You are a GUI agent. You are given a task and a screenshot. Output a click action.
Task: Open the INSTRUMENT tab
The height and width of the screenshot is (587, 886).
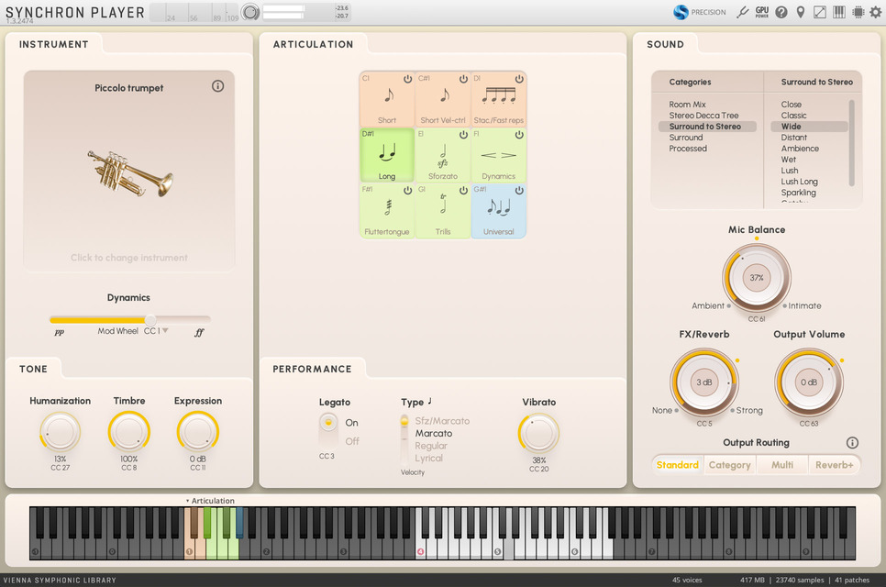pos(54,44)
